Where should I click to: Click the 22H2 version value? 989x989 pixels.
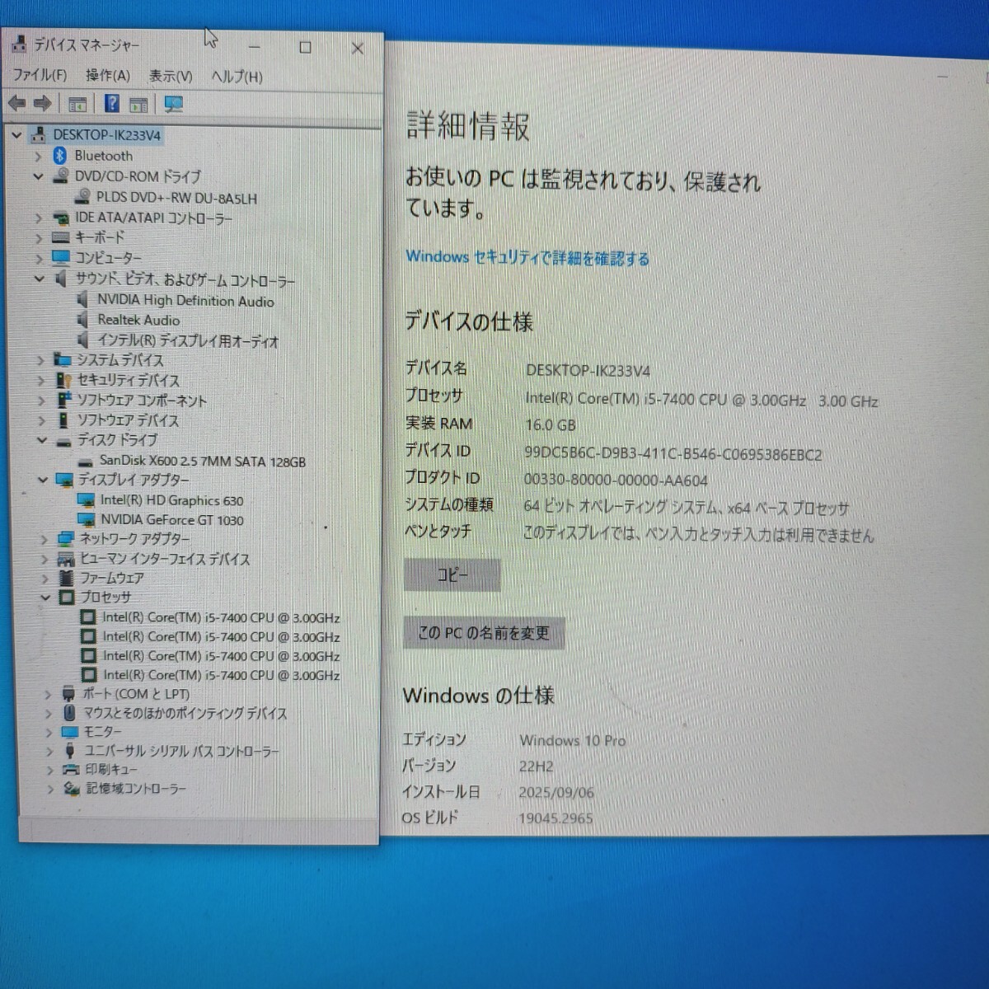click(x=537, y=766)
